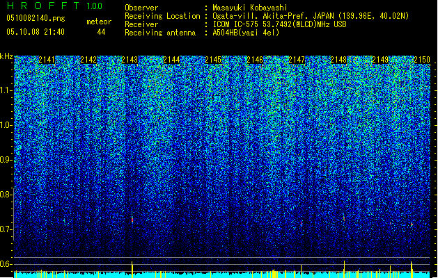Click the 2141 time marker
This screenshot has height=278, width=438.
click(47, 60)
